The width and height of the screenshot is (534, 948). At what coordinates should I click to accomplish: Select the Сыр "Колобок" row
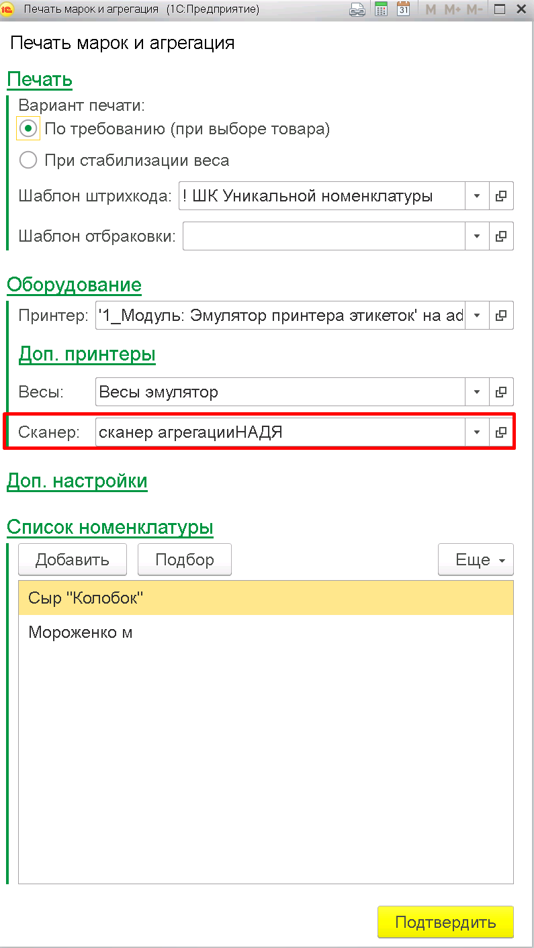[266, 598]
